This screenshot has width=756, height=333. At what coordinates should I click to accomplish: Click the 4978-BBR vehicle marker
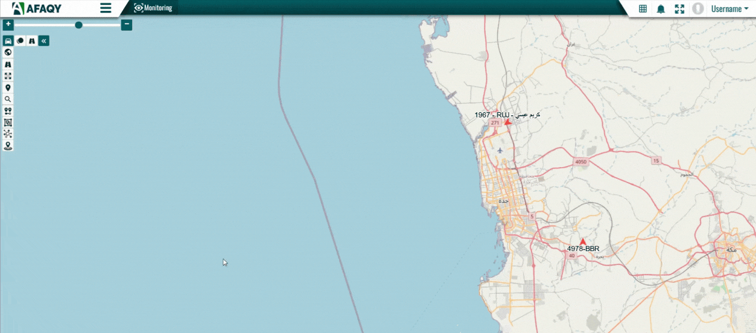583,241
